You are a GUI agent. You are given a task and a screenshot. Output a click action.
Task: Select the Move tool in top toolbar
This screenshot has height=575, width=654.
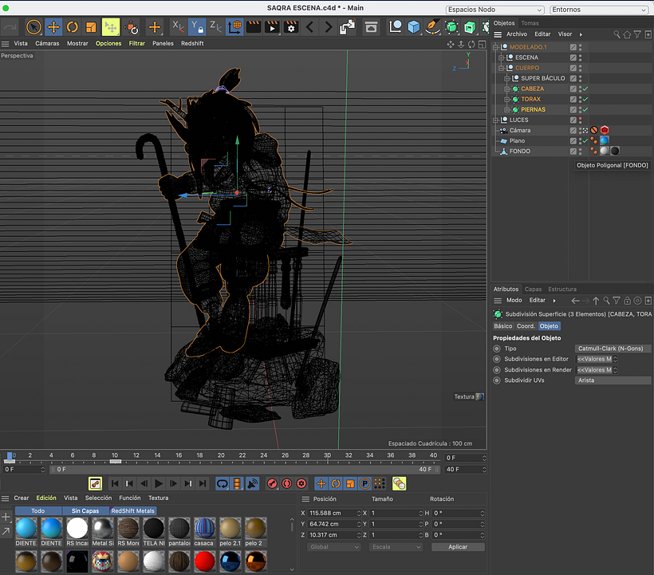click(x=53, y=28)
